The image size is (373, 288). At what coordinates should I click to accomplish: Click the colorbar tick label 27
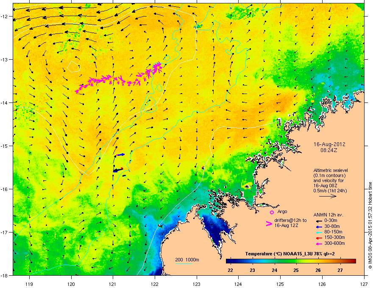[x=340, y=270]
